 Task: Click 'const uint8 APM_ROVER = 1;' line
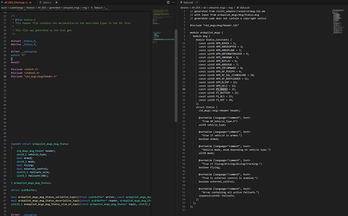coord(217,43)
